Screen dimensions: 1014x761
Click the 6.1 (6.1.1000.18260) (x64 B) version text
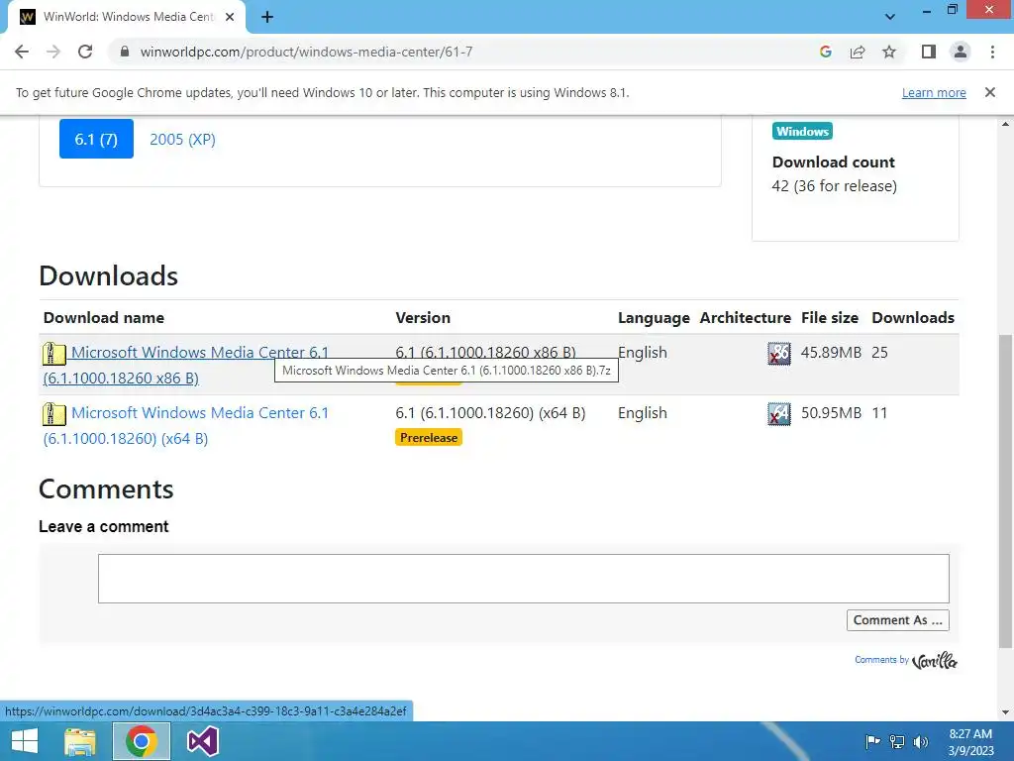click(490, 413)
